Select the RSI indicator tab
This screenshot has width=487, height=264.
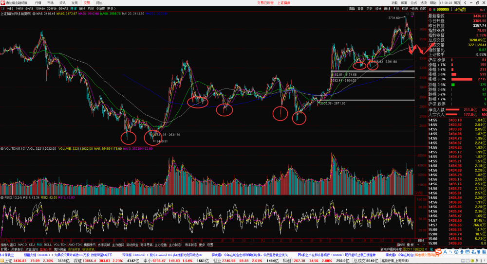coord(39,245)
